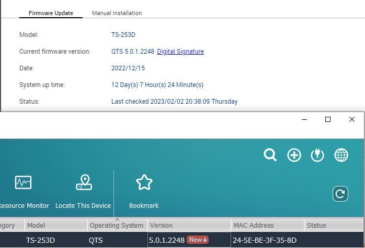The image size is (365, 248).
Task: Select the QTS operating system cell
Action: (x=96, y=240)
